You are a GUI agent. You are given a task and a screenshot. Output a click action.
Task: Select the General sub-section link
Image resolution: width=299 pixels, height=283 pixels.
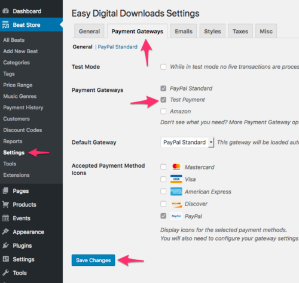point(83,47)
